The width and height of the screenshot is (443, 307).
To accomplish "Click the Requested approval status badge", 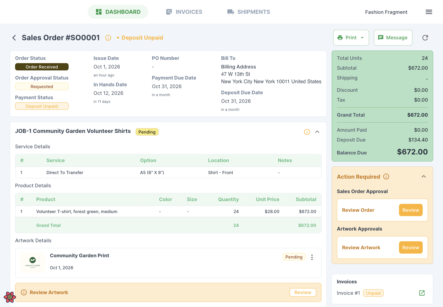I will tap(42, 87).
